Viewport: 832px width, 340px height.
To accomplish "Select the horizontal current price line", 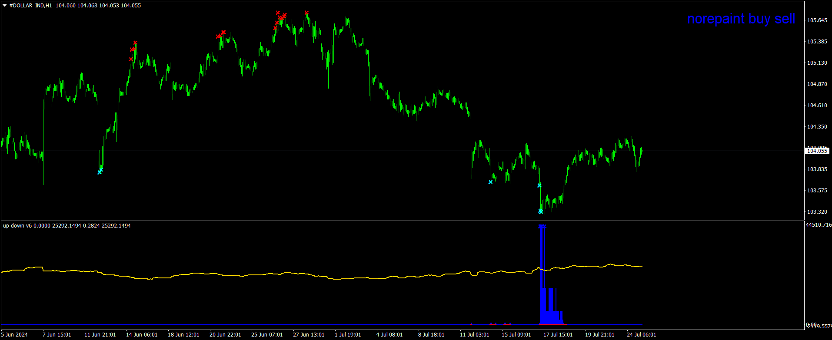I will coord(261,151).
